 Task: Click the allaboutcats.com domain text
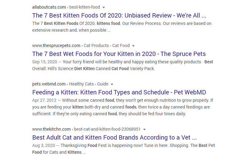[49, 7]
